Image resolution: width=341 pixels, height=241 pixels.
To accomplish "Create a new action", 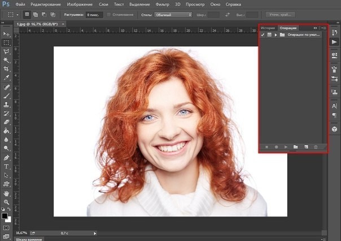I will click(306, 147).
